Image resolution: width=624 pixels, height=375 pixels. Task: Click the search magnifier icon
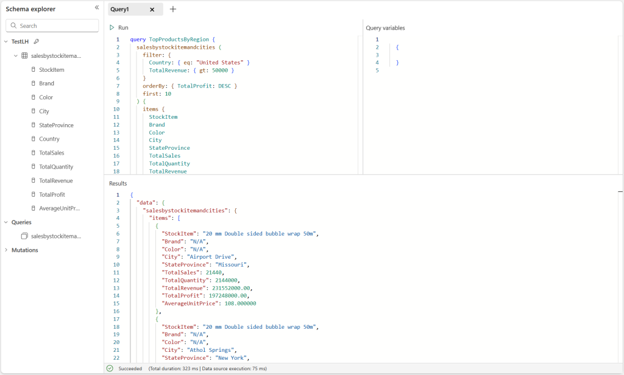[x=13, y=25]
